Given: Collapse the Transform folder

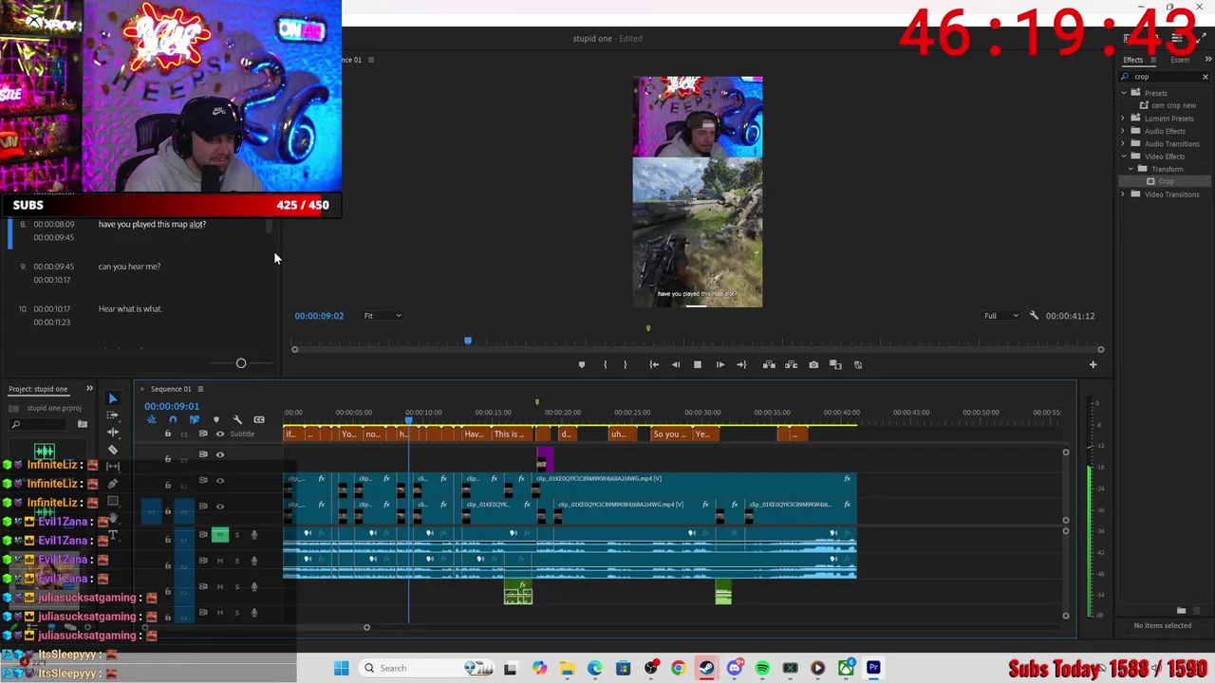Looking at the screenshot, I should (1131, 169).
